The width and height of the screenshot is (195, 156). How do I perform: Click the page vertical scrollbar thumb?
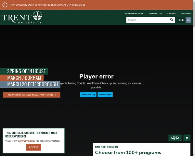[194, 14]
